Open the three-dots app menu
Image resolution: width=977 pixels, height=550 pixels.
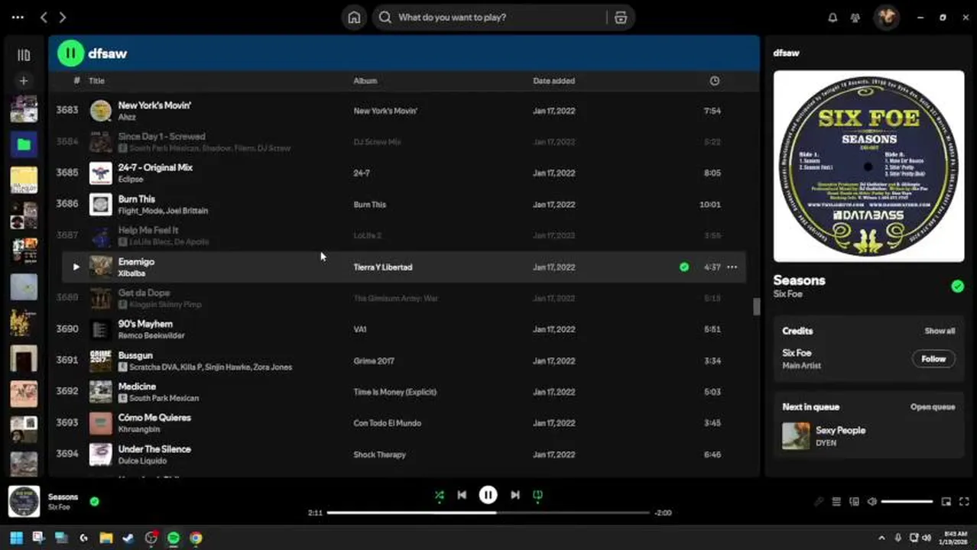click(x=18, y=17)
